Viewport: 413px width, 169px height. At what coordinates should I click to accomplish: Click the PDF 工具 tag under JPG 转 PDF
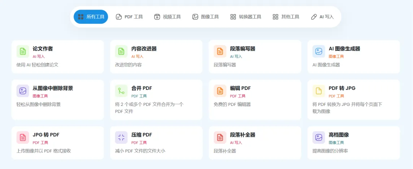40,142
